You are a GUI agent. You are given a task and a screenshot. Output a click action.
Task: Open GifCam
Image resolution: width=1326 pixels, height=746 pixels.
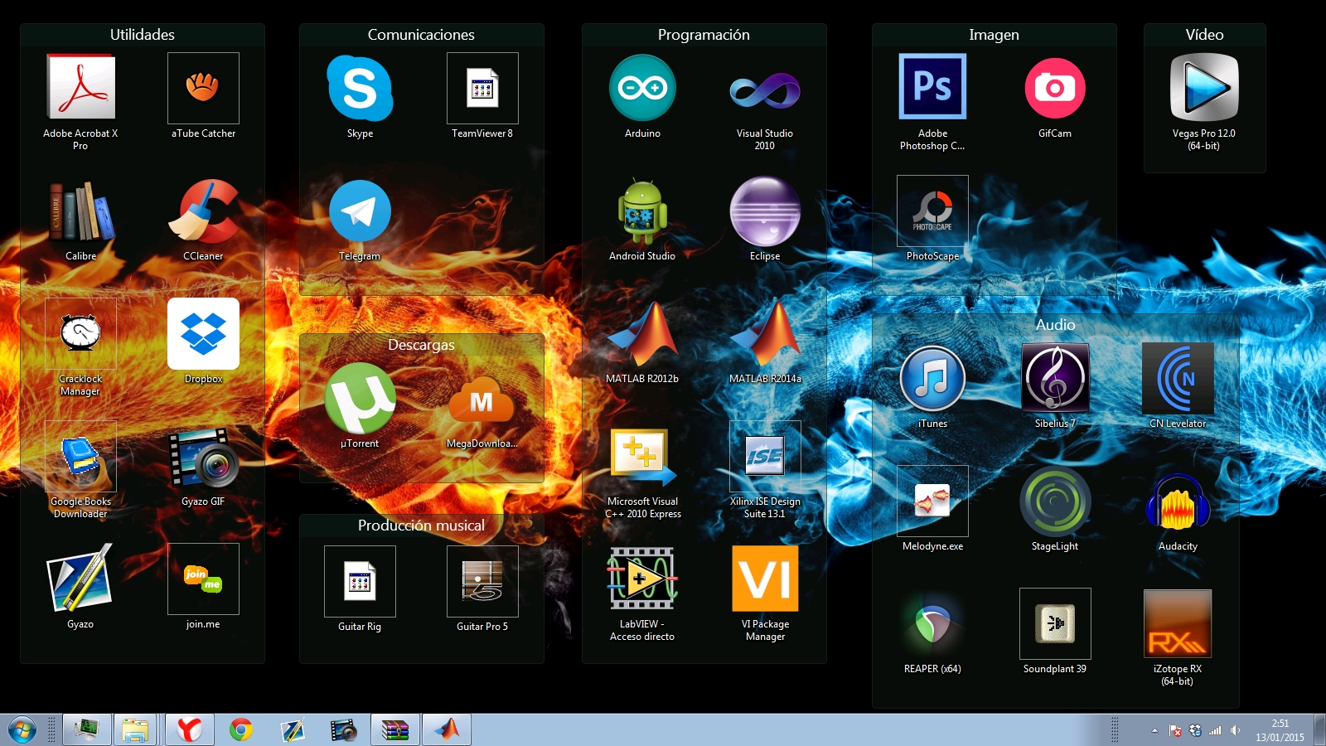point(1055,88)
